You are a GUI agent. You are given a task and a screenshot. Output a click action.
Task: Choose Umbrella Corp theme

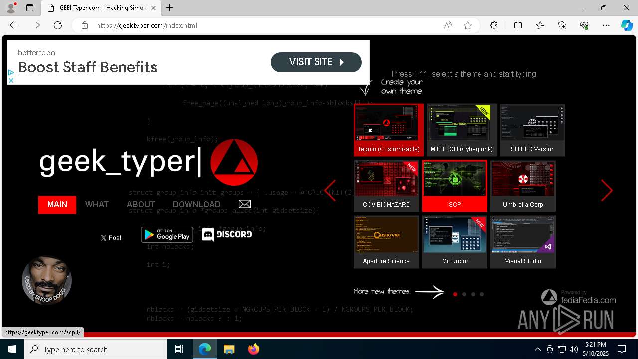(523, 186)
